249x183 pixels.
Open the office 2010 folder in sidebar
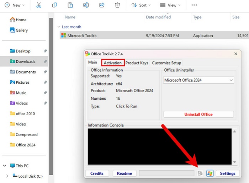(22, 113)
